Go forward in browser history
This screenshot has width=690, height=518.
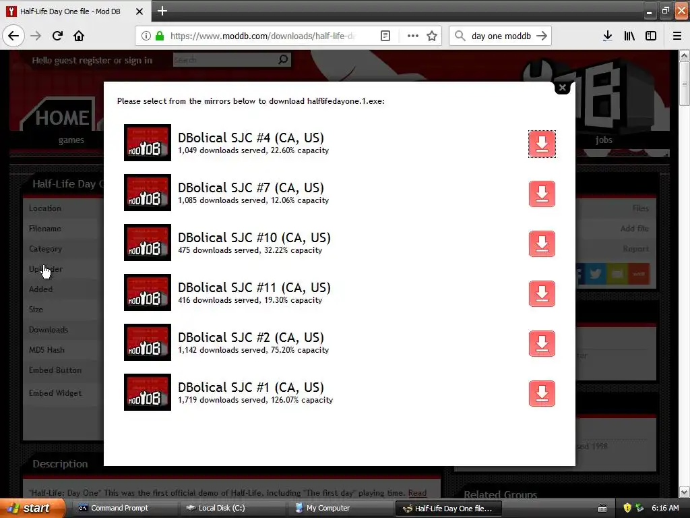(x=36, y=36)
